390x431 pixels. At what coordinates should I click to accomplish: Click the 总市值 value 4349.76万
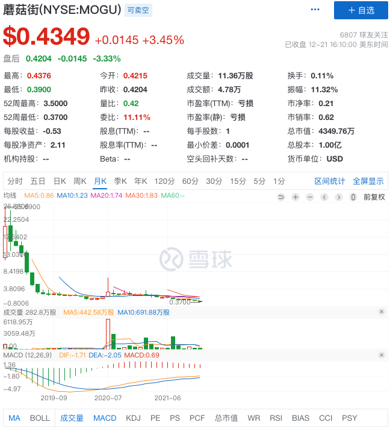click(336, 131)
